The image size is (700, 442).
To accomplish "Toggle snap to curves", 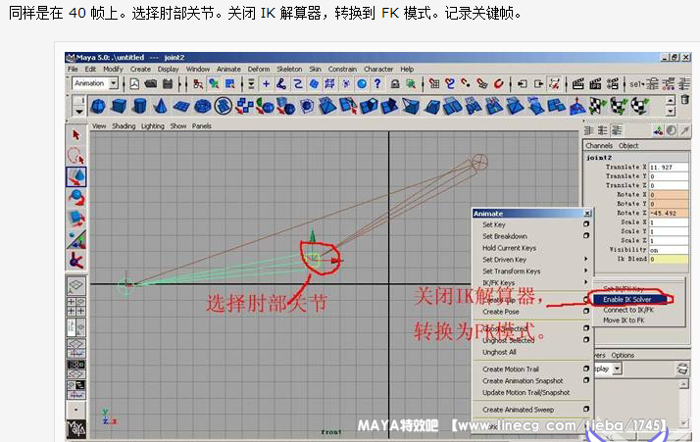I will 450,84.
